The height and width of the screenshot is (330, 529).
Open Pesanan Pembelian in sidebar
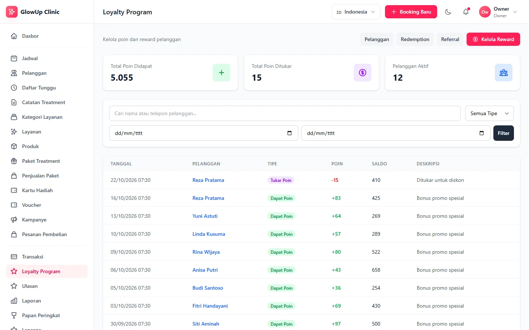pos(47,234)
